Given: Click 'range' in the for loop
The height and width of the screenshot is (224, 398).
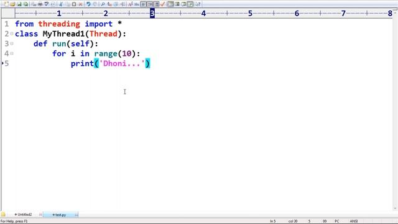Looking at the screenshot, I should coord(106,54).
